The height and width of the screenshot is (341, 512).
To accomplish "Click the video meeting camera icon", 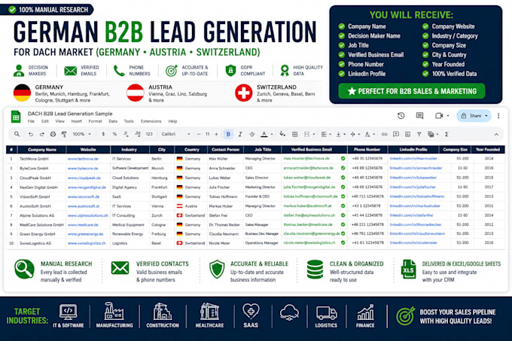I will click(x=439, y=115).
